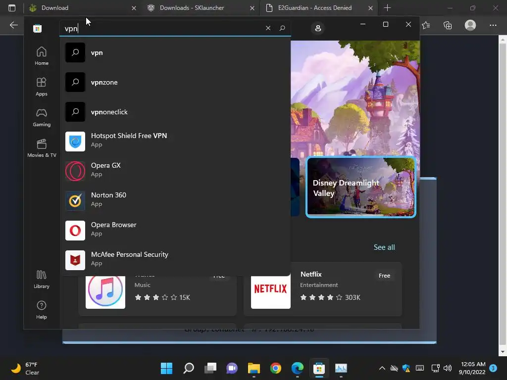Show hidden system tray icons
Image resolution: width=507 pixels, height=380 pixels.
[382, 368]
